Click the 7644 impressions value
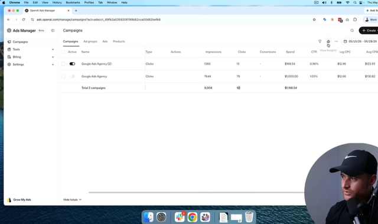This screenshot has height=224, width=378. point(207,76)
